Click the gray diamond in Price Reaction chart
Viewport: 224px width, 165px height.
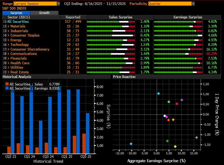[196, 137]
